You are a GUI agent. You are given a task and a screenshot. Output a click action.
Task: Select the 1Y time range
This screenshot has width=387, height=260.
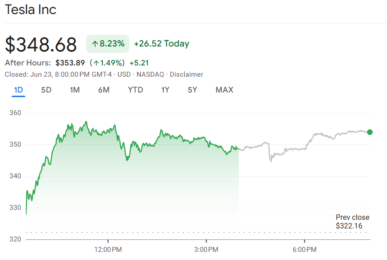pyautogui.click(x=165, y=90)
